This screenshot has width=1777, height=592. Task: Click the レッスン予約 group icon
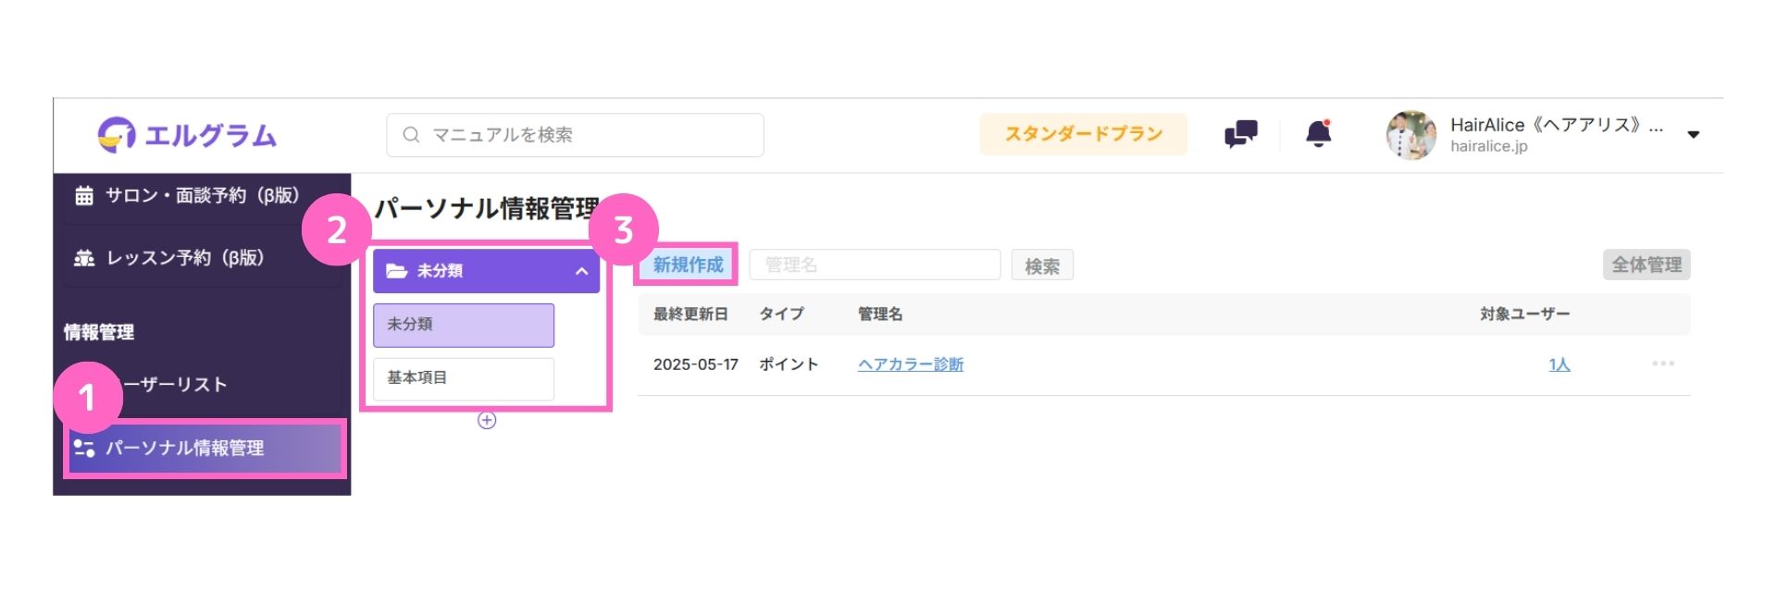point(84,258)
